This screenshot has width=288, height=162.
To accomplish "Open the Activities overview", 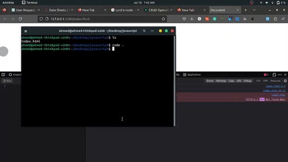I will click(x=8, y=3).
